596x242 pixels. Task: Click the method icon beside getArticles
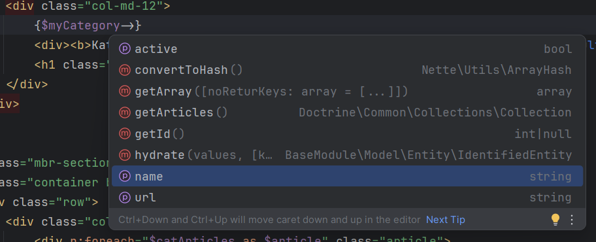point(125,112)
